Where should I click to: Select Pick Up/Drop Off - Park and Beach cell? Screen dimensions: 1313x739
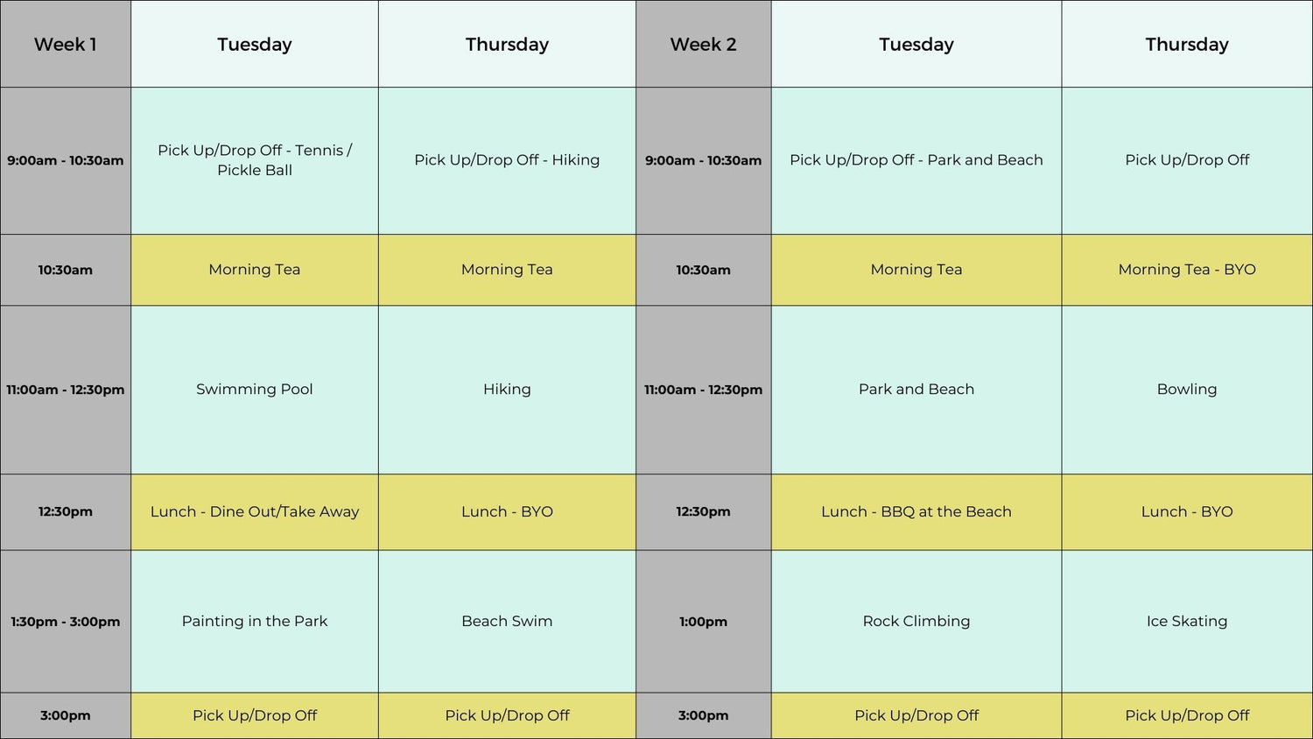916,160
